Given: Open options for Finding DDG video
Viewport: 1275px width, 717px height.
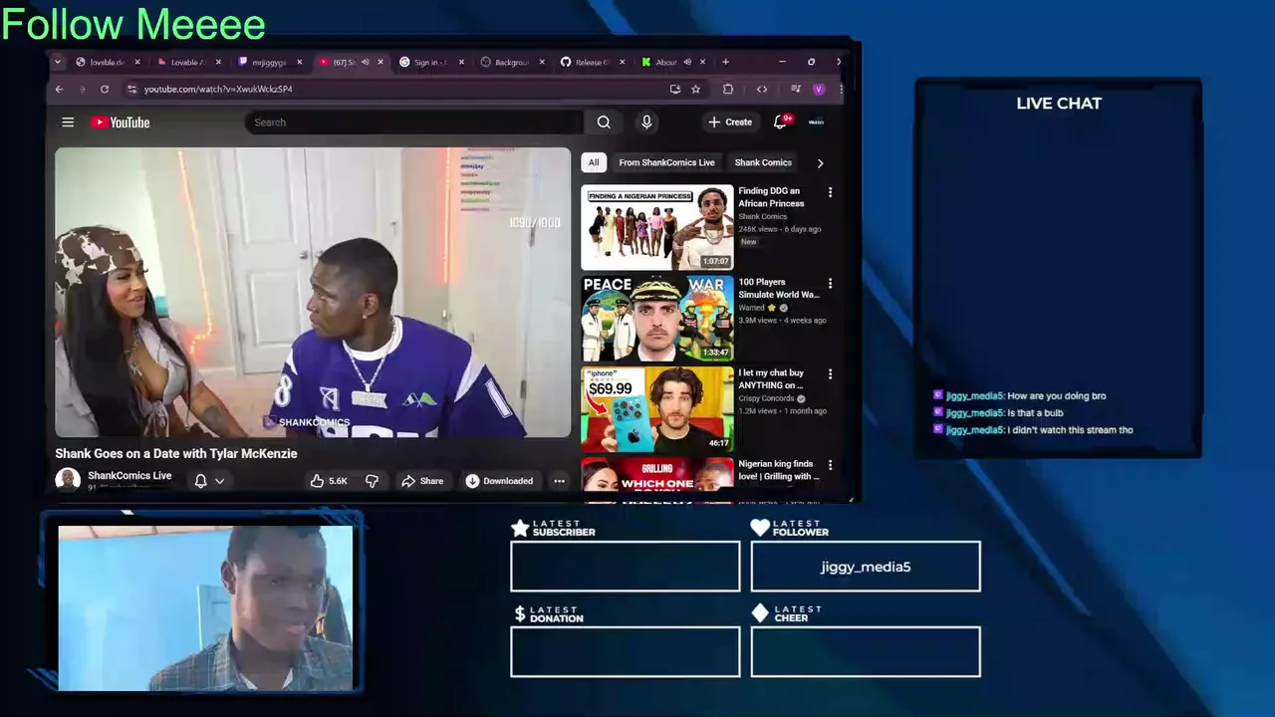Looking at the screenshot, I should point(830,192).
